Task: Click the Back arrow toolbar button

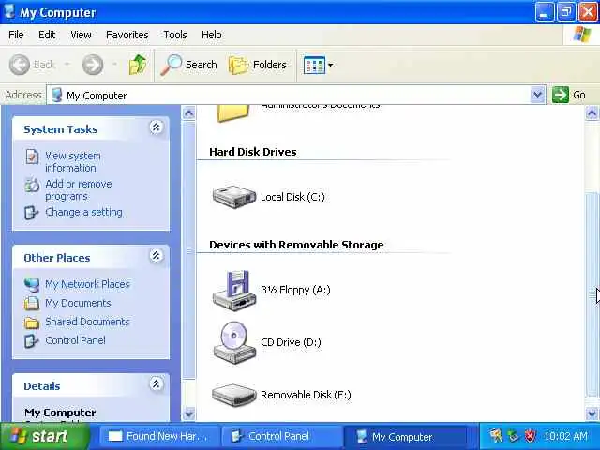Action: [32, 65]
